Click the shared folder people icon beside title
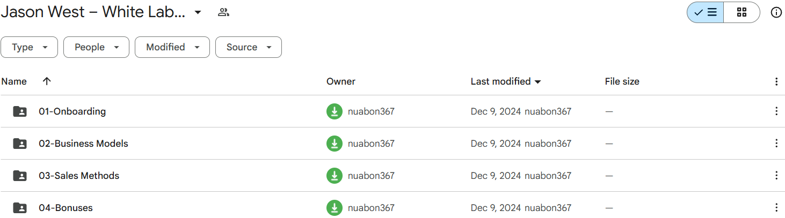This screenshot has height=218, width=785. pyautogui.click(x=223, y=12)
